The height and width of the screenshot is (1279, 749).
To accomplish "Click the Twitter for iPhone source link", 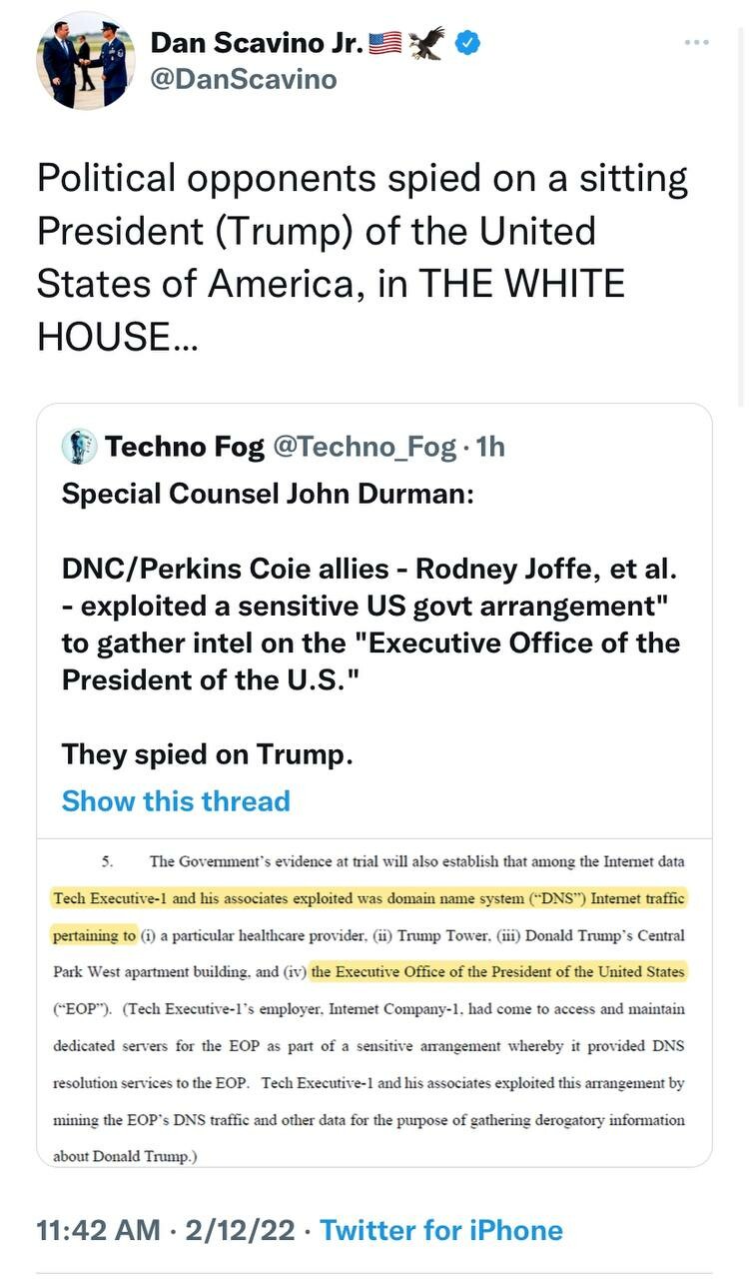I will 441,1230.
